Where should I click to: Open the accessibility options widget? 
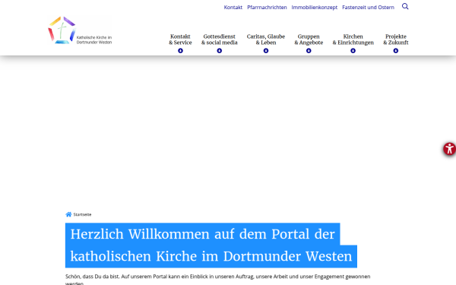(450, 149)
